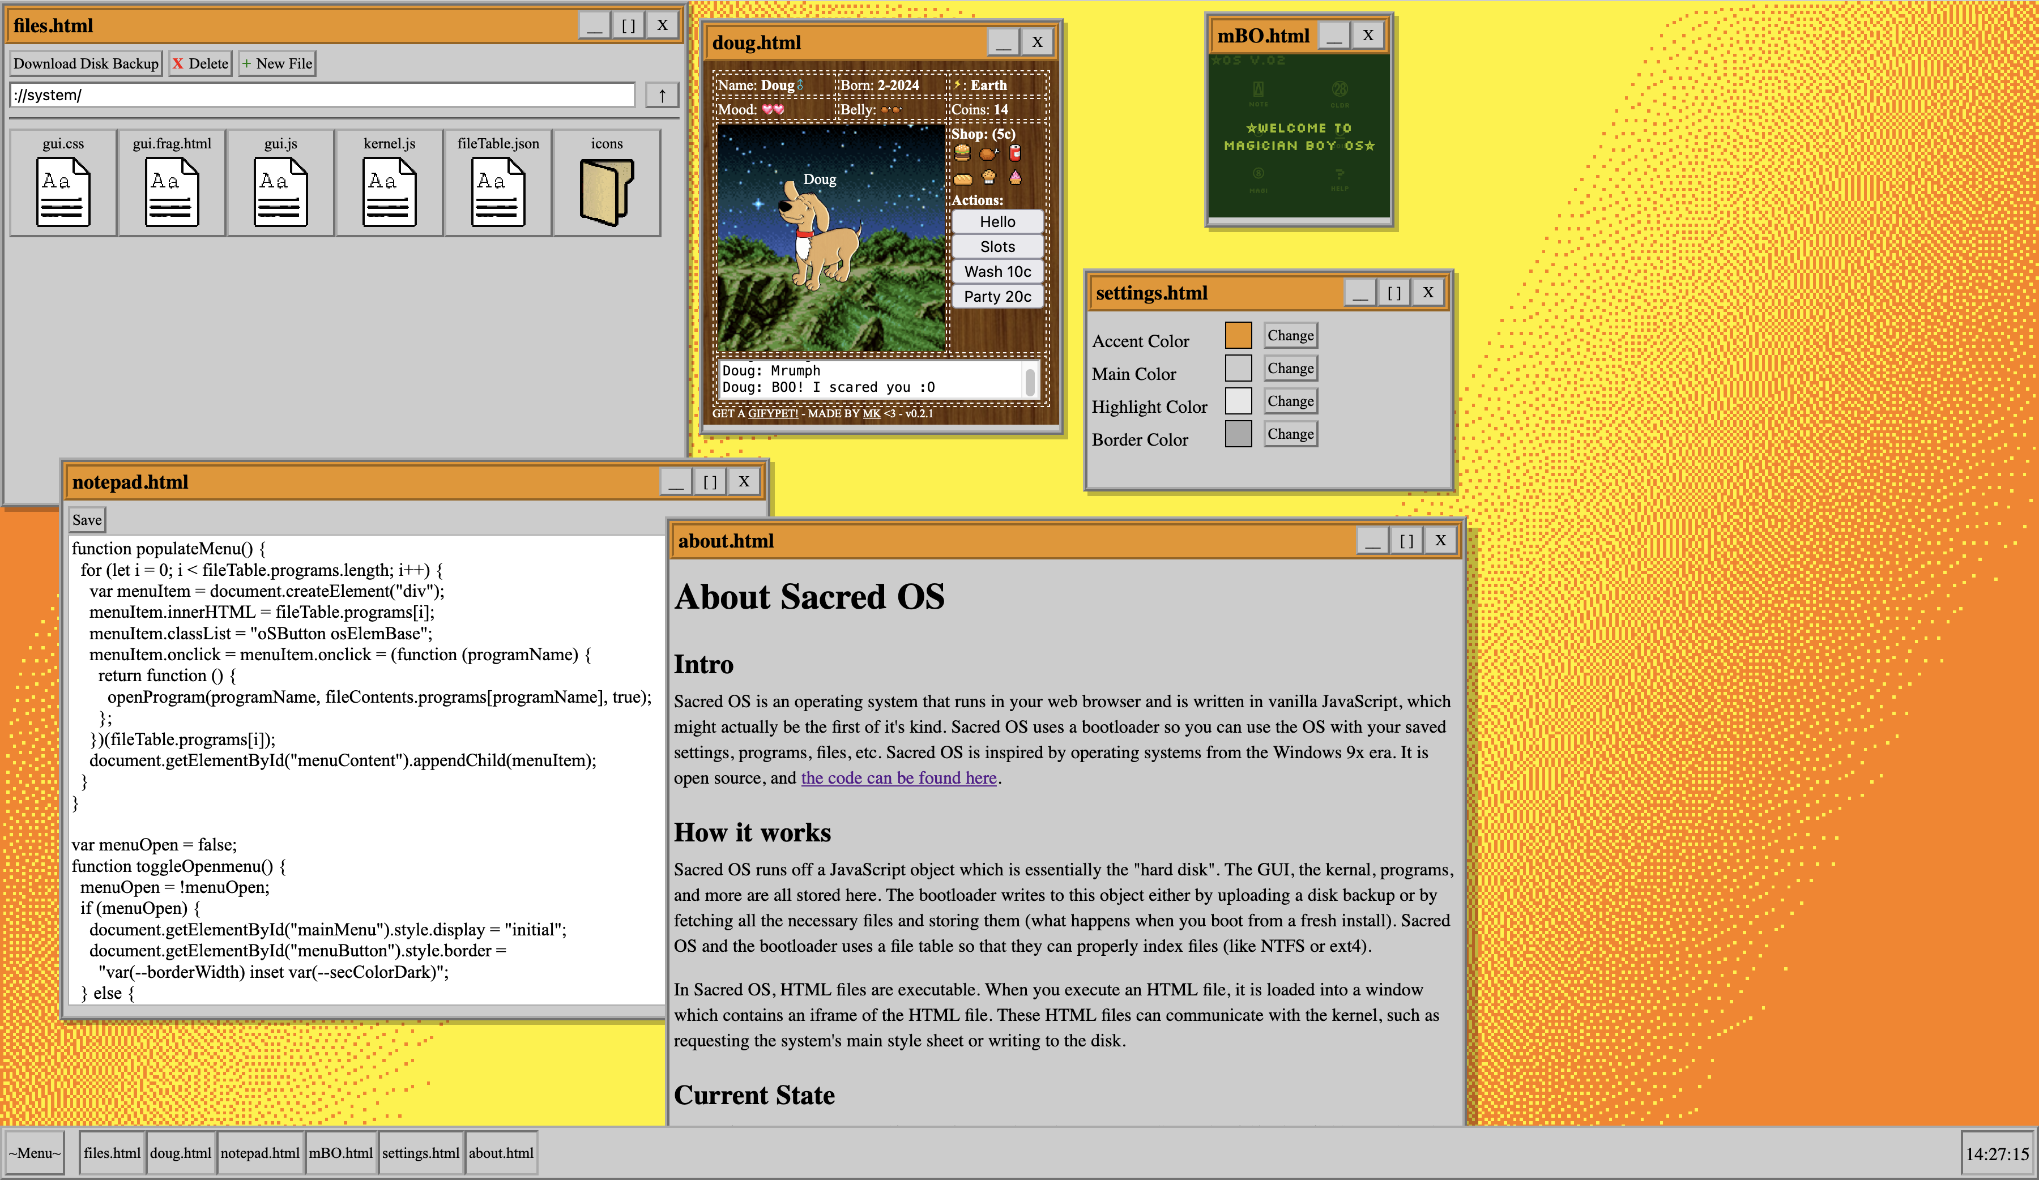Click the ://system/ path field
Screen dimensions: 2039x1180
[322, 96]
